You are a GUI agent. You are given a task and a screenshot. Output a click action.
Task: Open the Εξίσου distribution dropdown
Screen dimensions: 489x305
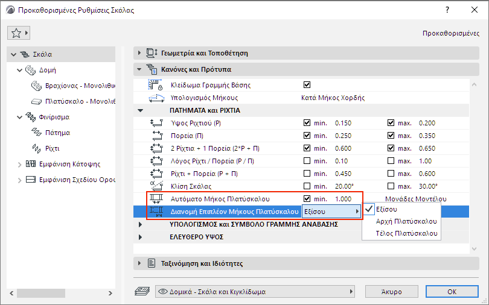pos(331,212)
